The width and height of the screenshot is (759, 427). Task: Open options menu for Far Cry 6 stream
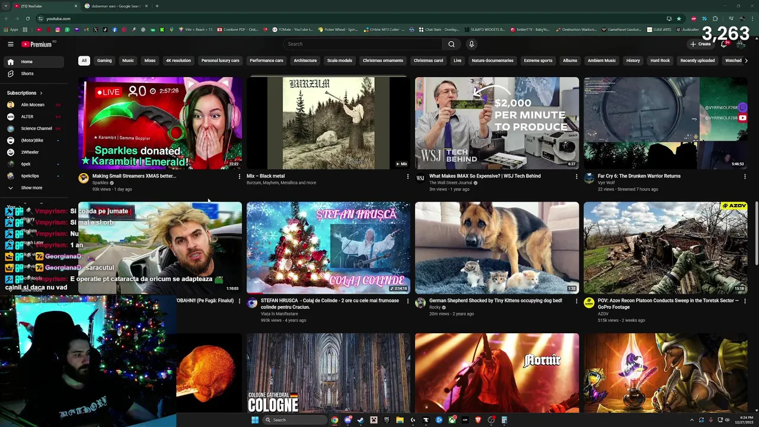[x=744, y=176]
